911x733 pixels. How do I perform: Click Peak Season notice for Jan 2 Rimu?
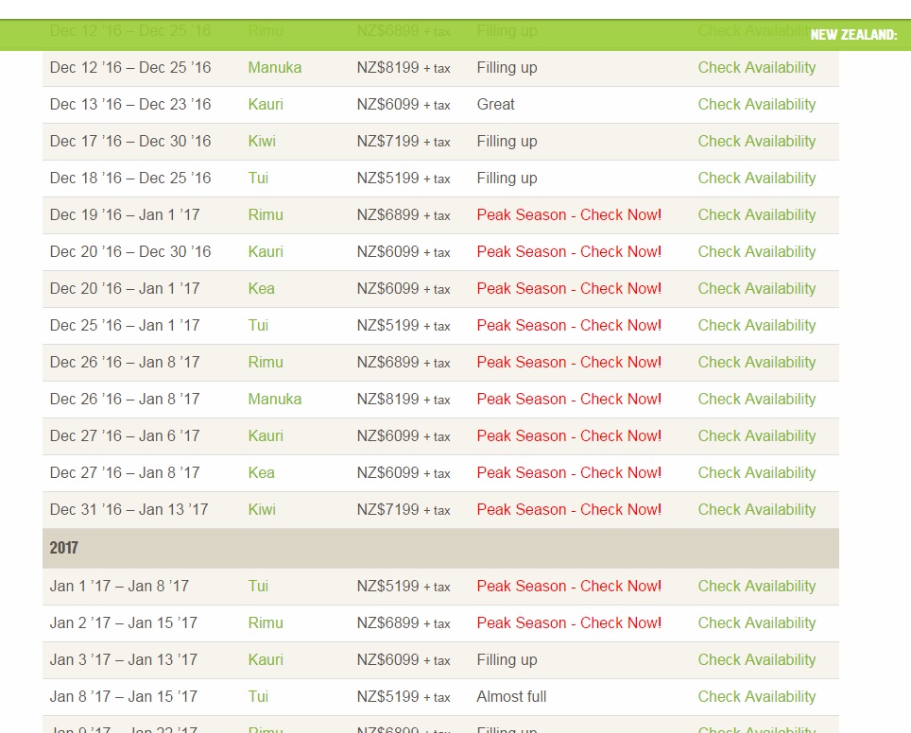569,623
